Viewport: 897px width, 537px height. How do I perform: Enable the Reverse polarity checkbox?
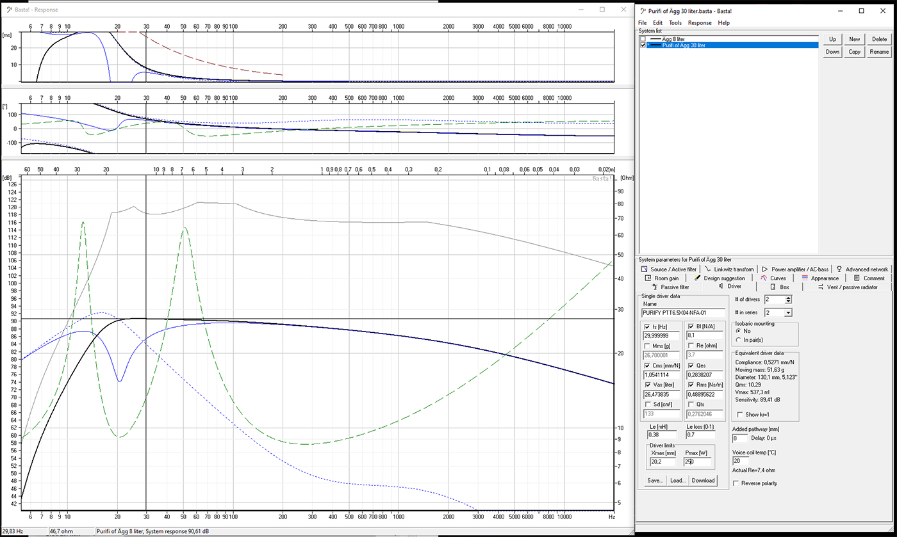pos(736,483)
